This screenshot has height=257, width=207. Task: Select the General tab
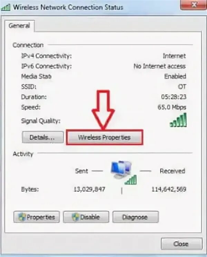(x=20, y=26)
